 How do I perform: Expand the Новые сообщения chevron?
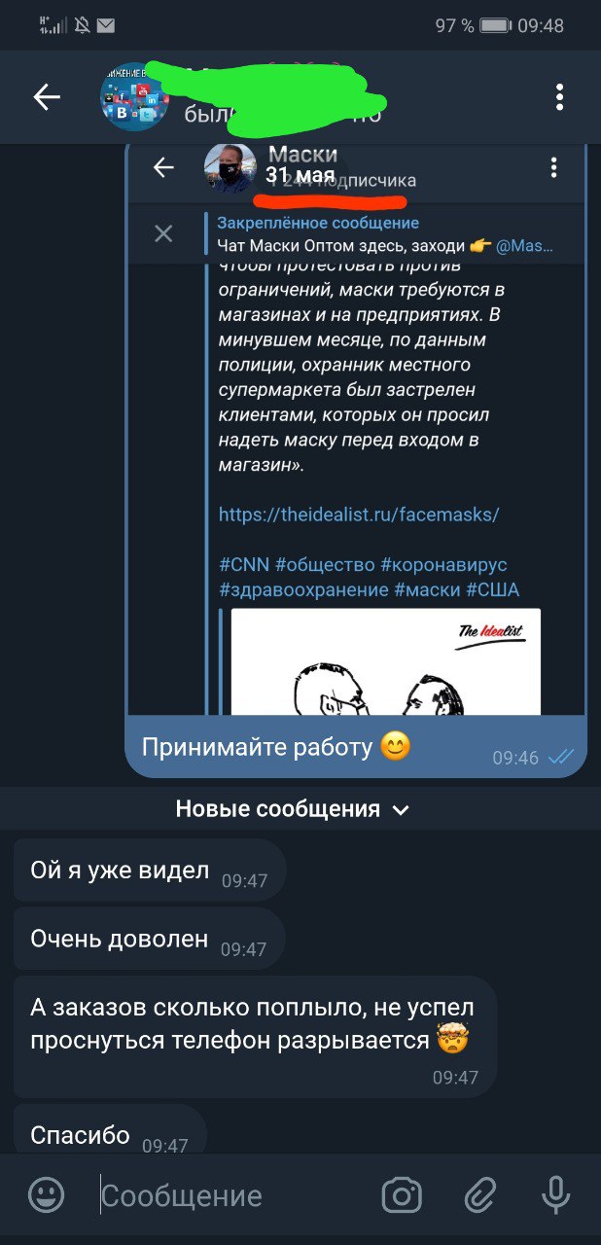click(x=401, y=809)
